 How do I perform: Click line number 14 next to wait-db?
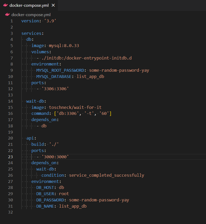[x=10, y=101]
